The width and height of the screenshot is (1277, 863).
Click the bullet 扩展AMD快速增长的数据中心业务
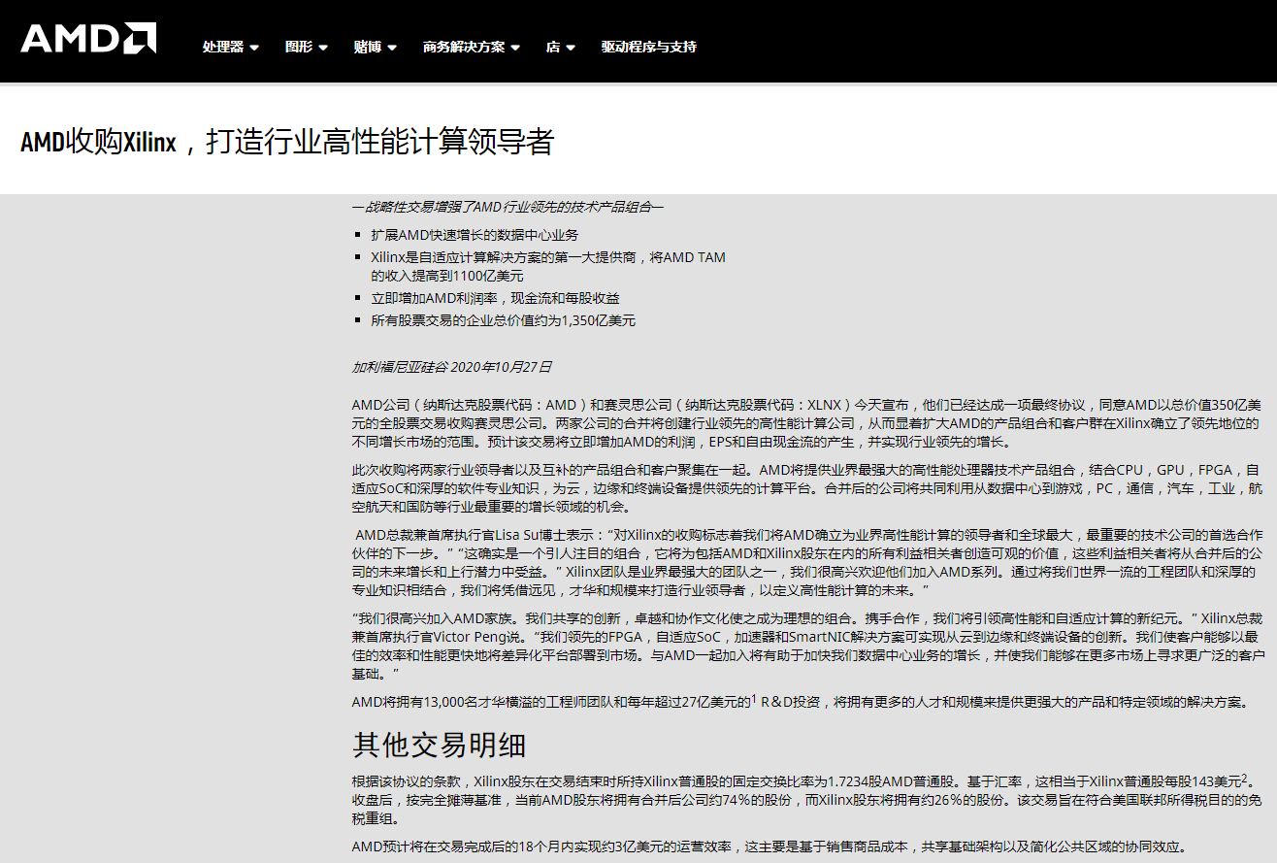pyautogui.click(x=475, y=235)
